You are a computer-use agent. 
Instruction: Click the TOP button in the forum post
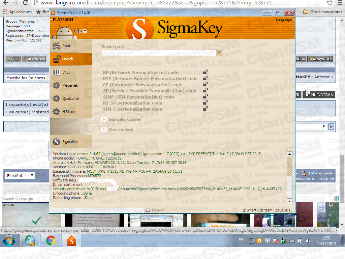tap(13, 59)
